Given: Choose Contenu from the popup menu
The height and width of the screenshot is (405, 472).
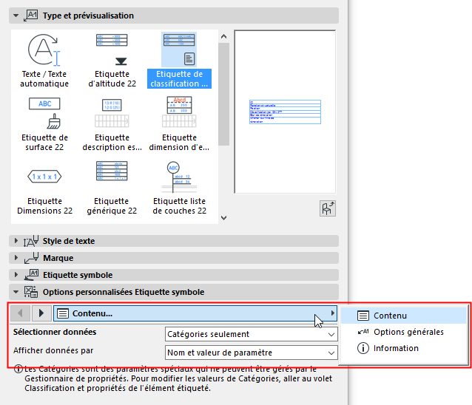Looking at the screenshot, I should [x=404, y=316].
